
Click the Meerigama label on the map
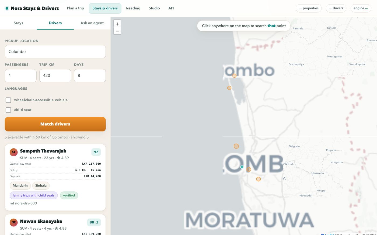pyautogui.click(x=334, y=56)
